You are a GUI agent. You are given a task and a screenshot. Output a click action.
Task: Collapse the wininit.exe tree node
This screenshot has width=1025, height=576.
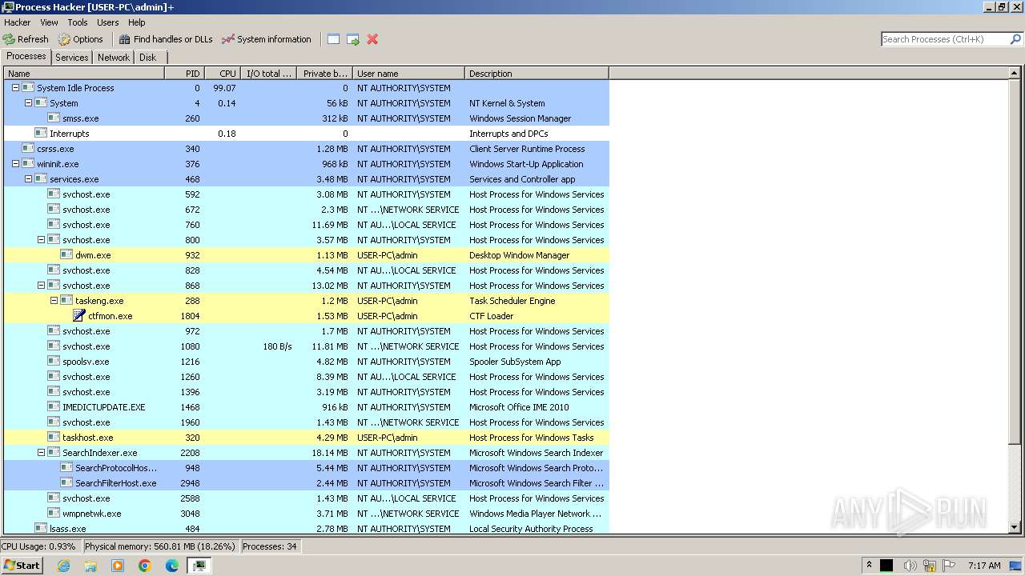tap(15, 164)
